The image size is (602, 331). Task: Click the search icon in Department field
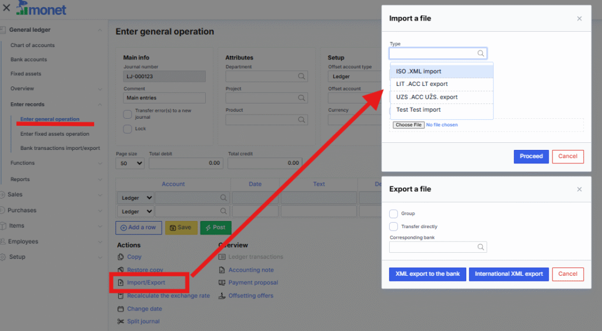[x=301, y=76]
